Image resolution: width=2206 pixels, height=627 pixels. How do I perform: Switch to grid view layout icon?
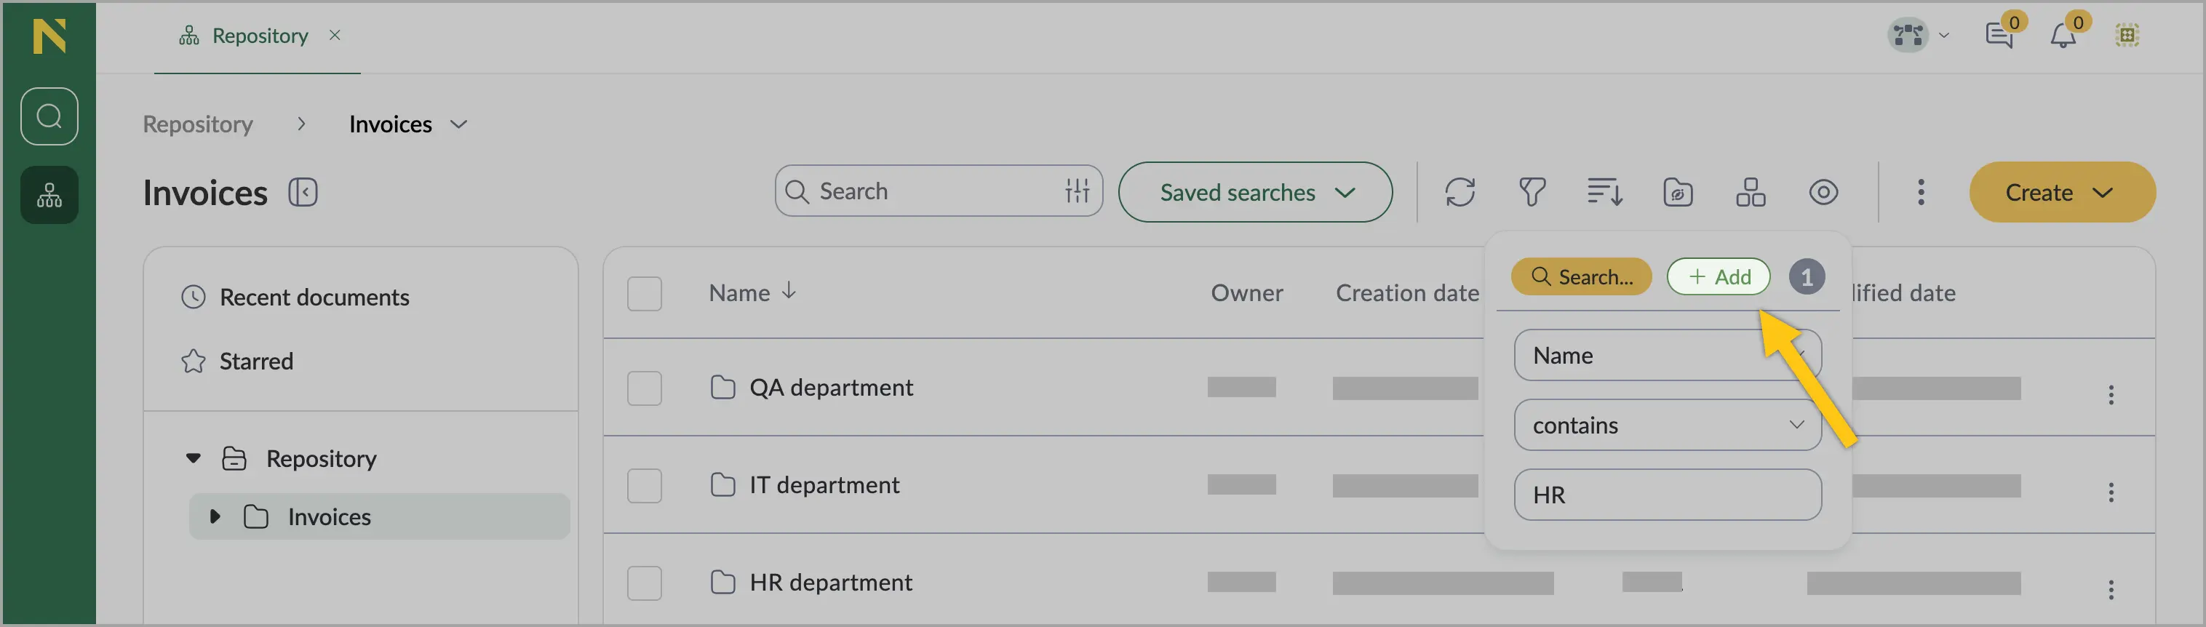(x=1751, y=192)
